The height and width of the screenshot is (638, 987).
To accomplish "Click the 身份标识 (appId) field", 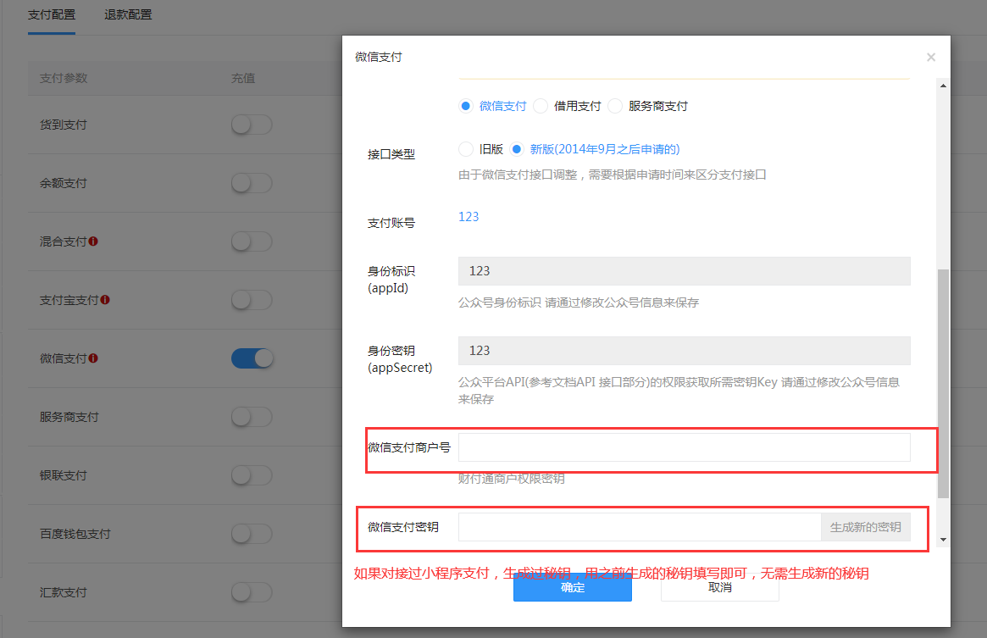I will [685, 271].
